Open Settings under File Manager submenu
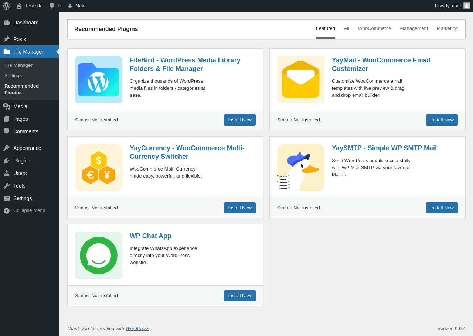Viewport: 473px width, 336px height. [13, 76]
